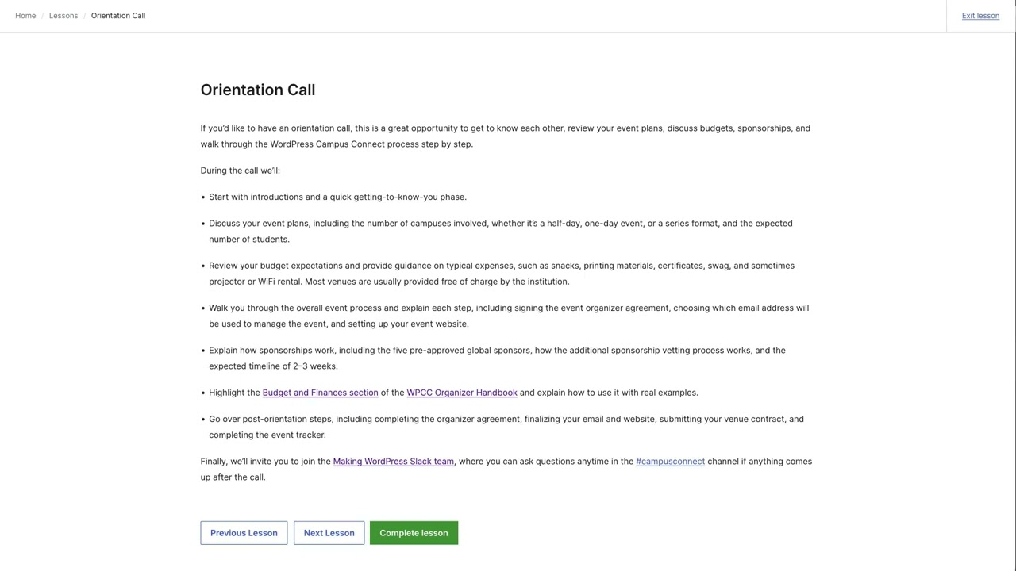Click the Orientation Call breadcrumb item
The height and width of the screenshot is (571, 1016).
[118, 16]
